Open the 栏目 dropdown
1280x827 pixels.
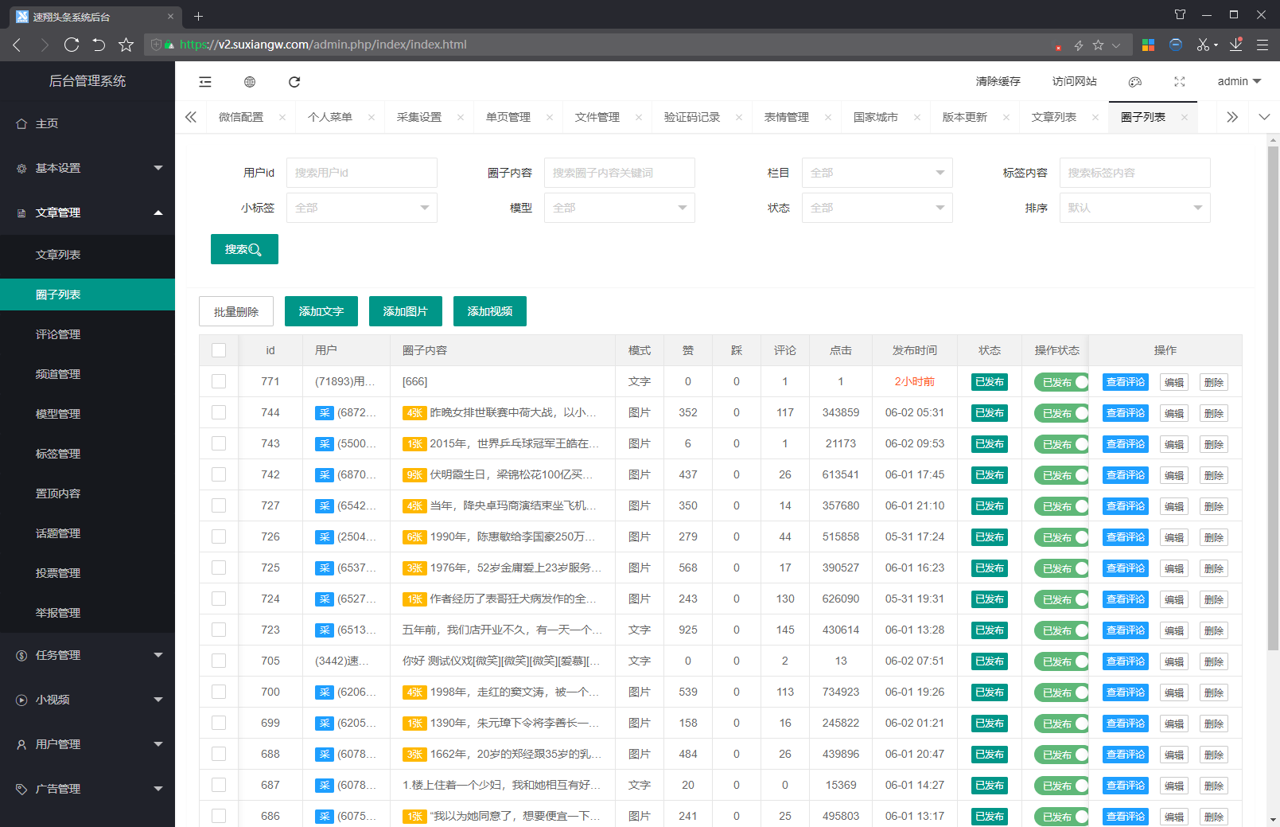coord(877,173)
